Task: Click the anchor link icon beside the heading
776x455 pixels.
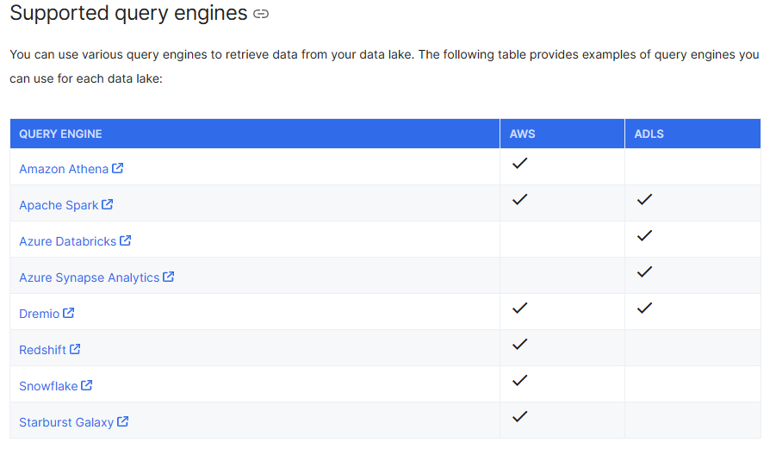Action: tap(261, 15)
